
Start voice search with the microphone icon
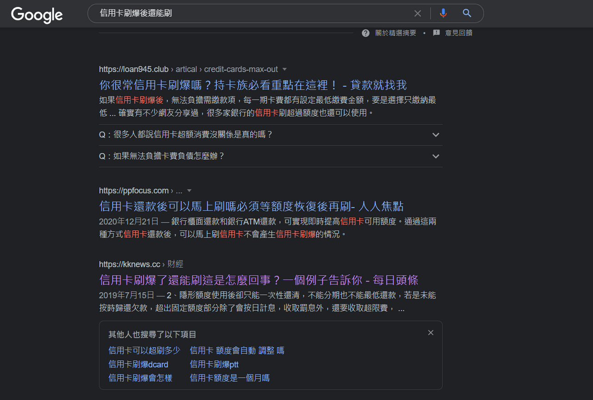[x=443, y=13]
